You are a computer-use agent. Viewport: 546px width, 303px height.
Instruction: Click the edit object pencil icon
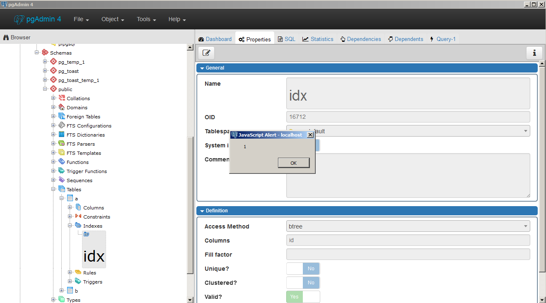point(206,53)
